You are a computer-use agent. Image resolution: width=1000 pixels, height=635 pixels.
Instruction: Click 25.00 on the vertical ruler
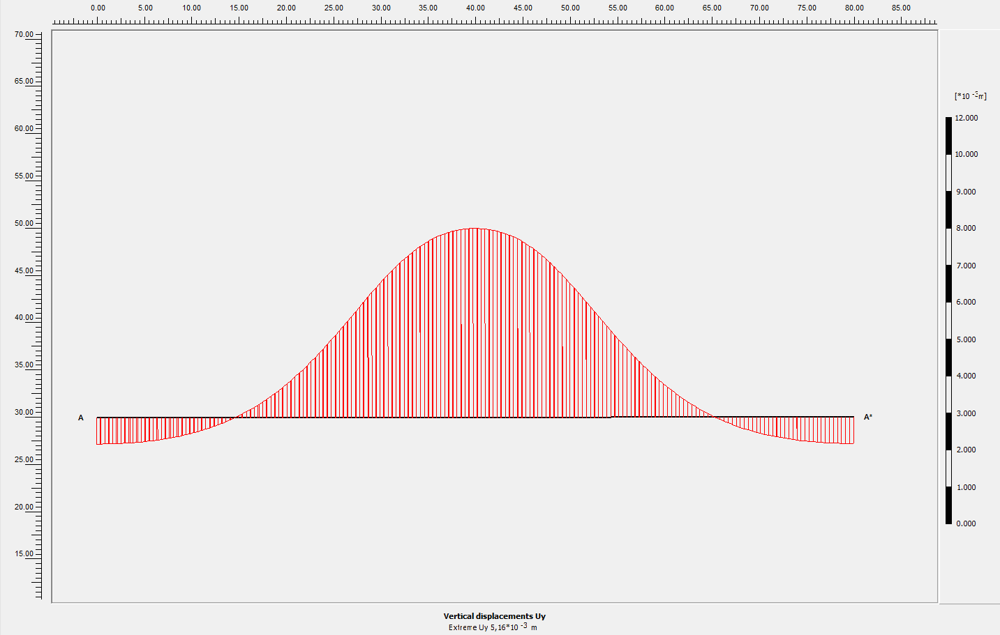[x=24, y=459]
